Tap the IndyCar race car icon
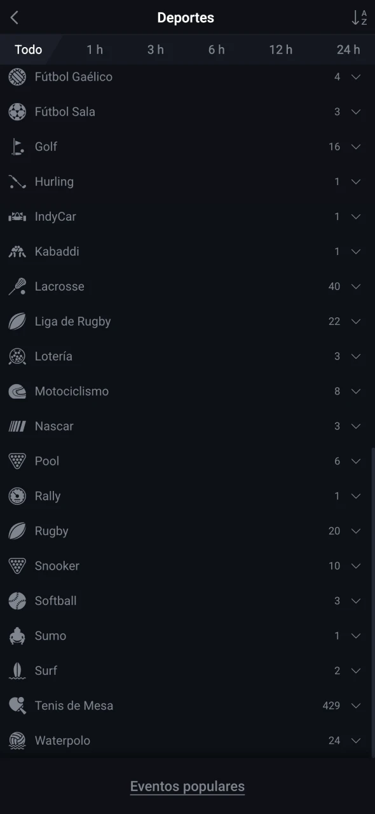The width and height of the screenshot is (375, 814). [17, 217]
